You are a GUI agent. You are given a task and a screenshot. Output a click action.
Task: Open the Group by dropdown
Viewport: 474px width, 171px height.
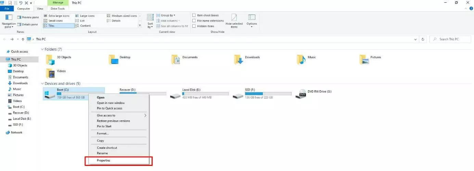click(x=166, y=15)
